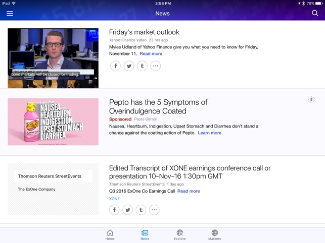Open the Edited Transcript of XONE headline
This screenshot has width=325, height=243.
[x=190, y=172]
